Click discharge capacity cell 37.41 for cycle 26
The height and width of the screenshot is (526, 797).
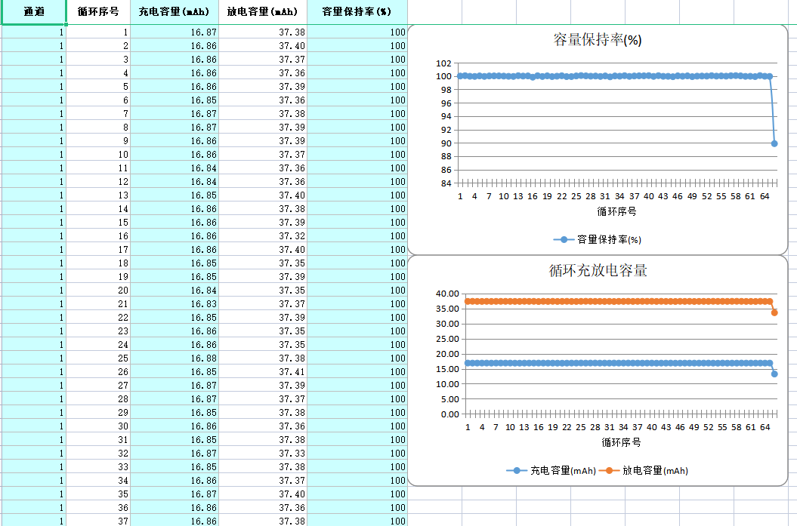pyautogui.click(x=263, y=372)
